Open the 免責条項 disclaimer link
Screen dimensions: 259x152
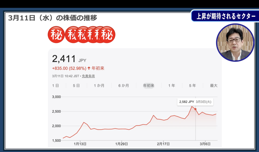click(x=88, y=76)
